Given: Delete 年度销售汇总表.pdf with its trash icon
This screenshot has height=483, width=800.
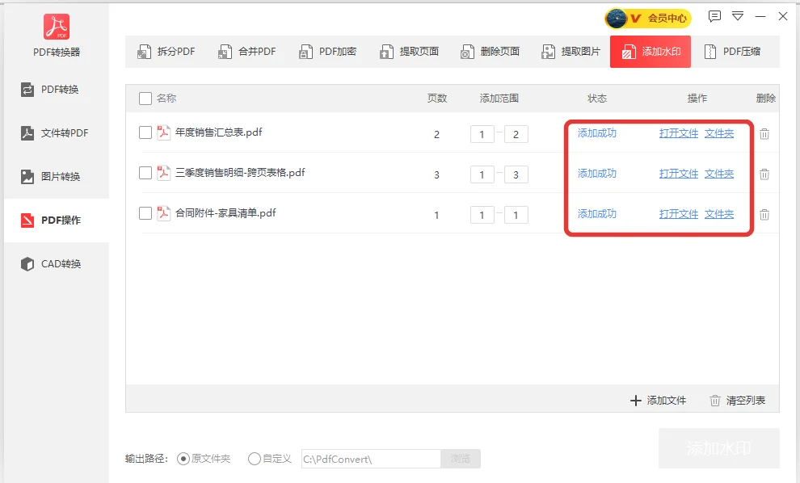Looking at the screenshot, I should point(764,134).
